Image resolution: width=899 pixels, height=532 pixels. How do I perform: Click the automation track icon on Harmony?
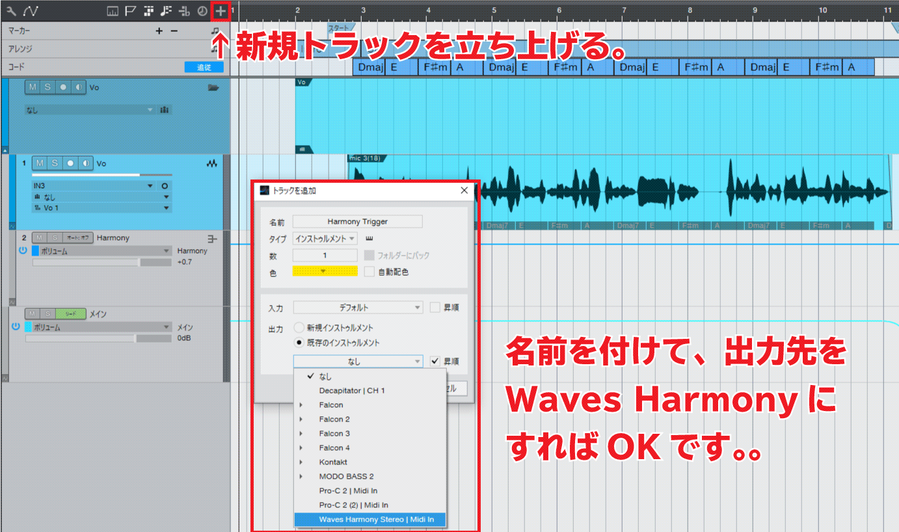click(x=211, y=239)
